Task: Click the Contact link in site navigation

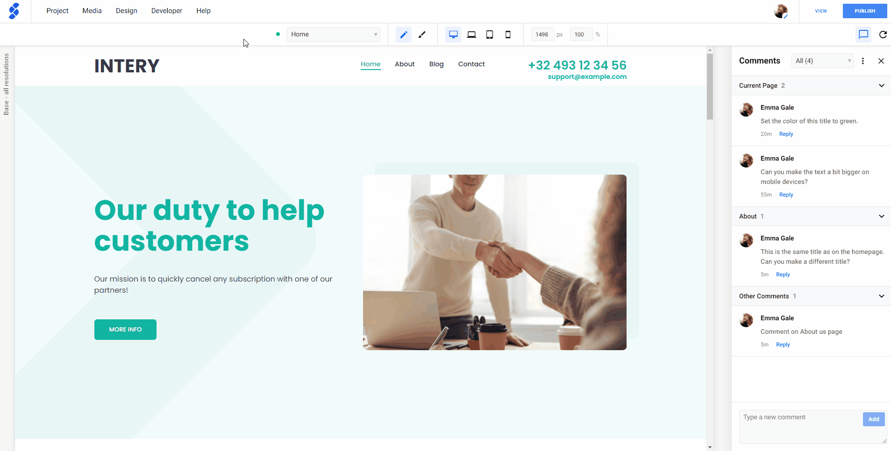Action: (x=471, y=64)
